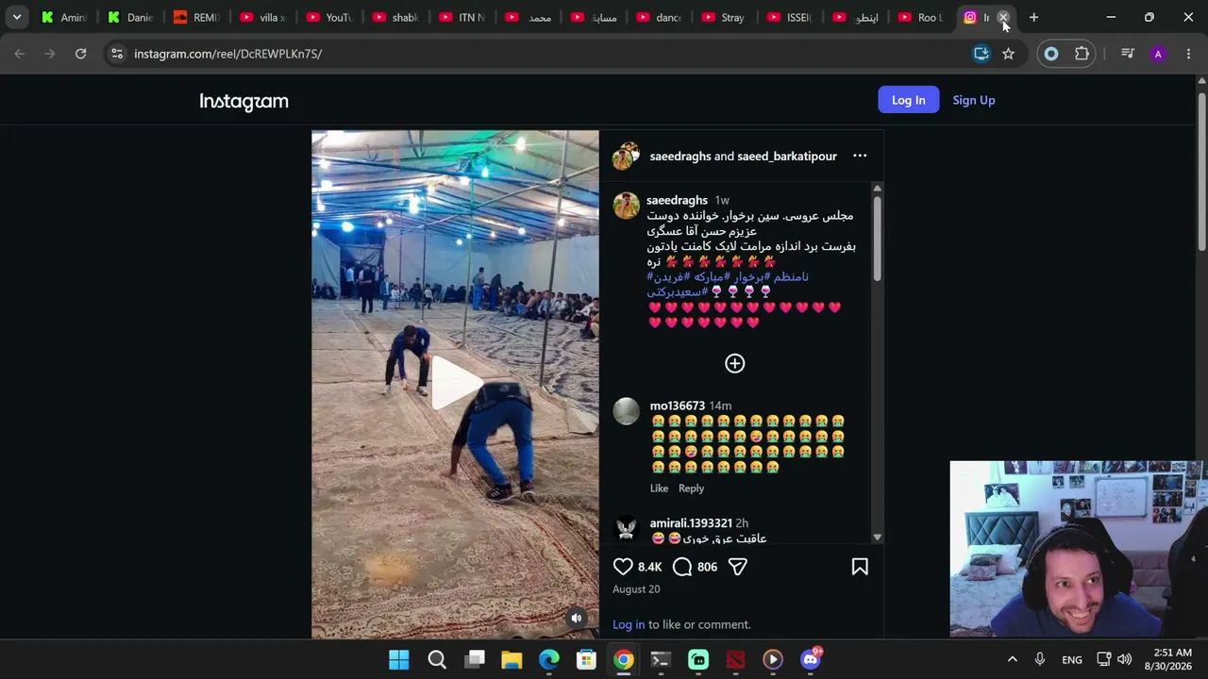Open Windows taskbar Search
The height and width of the screenshot is (679, 1208).
coord(437,660)
